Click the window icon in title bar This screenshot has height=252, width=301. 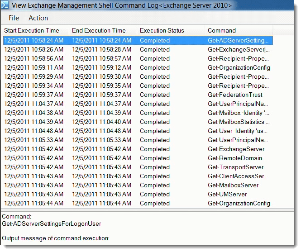(x=5, y=6)
